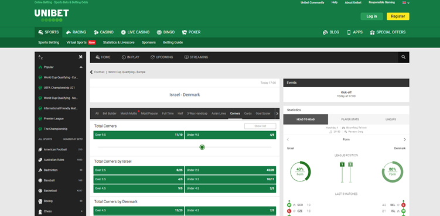Click the Casino dice icon
The height and width of the screenshot is (216, 440).
point(96,32)
